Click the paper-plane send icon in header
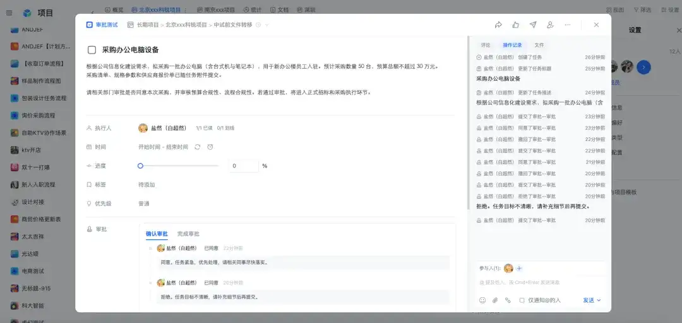 (x=533, y=25)
